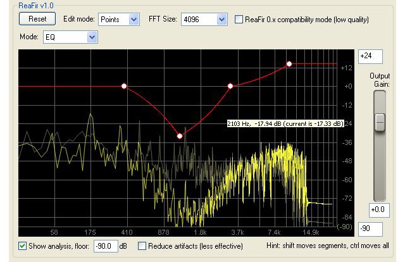The image size is (405, 262).
Task: Click the 58 Hz frequency axis label
Action: pyautogui.click(x=54, y=232)
